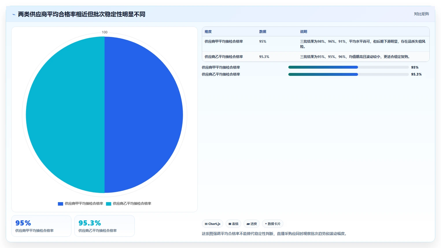Click the 供应商甲平均抽检合格率 legend text
Viewport: 441px width, 248px height.
(x=84, y=204)
